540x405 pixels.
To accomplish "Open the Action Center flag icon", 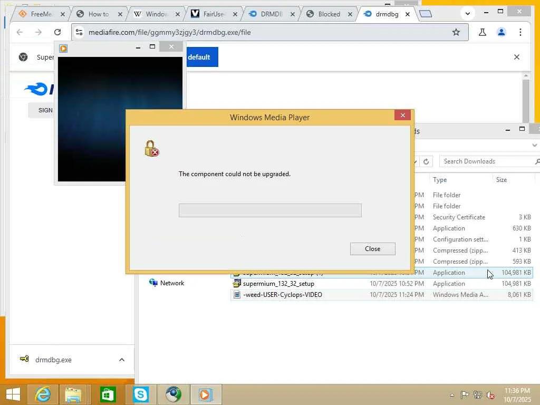I will [465, 395].
